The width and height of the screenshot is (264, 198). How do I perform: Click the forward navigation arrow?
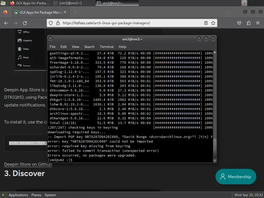pos(15,23)
